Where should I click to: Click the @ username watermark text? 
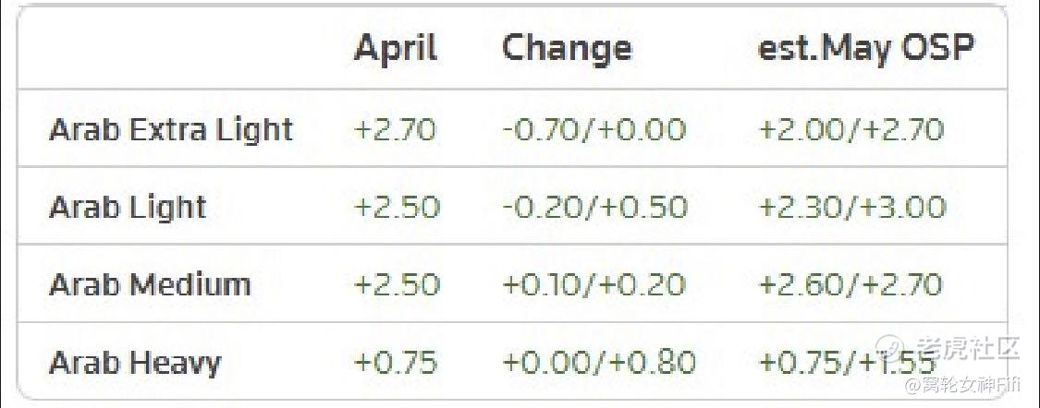click(962, 385)
